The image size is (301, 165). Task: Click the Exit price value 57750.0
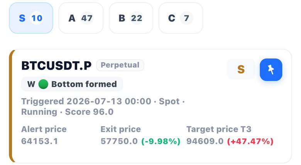(x=119, y=141)
